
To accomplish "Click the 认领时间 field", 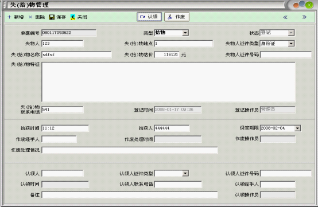I will click(x=65, y=184).
